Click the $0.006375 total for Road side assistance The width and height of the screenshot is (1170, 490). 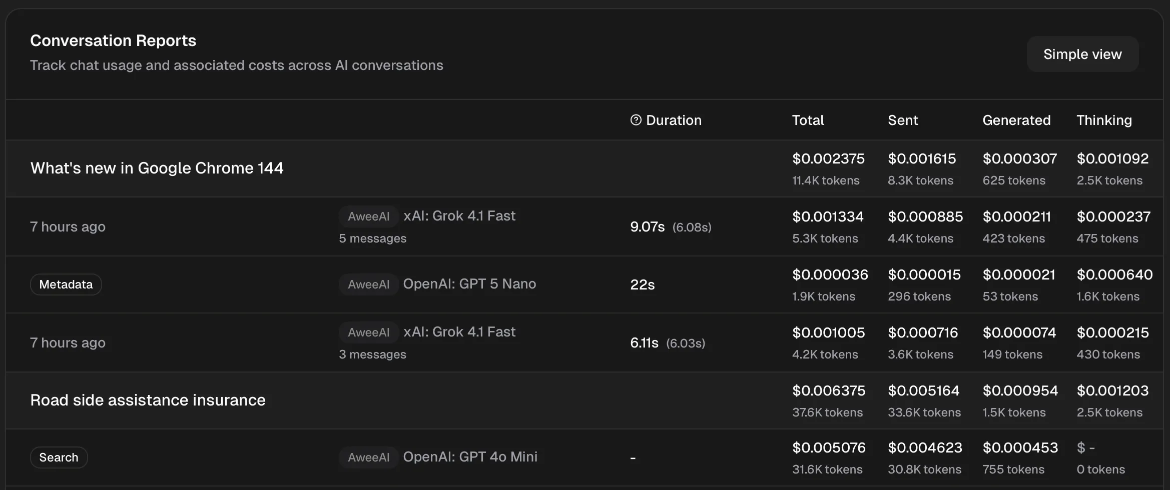click(x=828, y=390)
